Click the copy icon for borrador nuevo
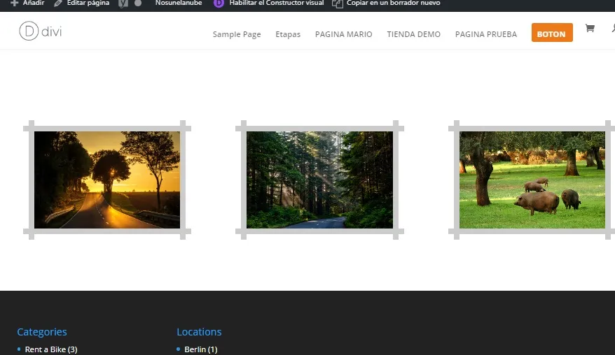 tap(338, 3)
